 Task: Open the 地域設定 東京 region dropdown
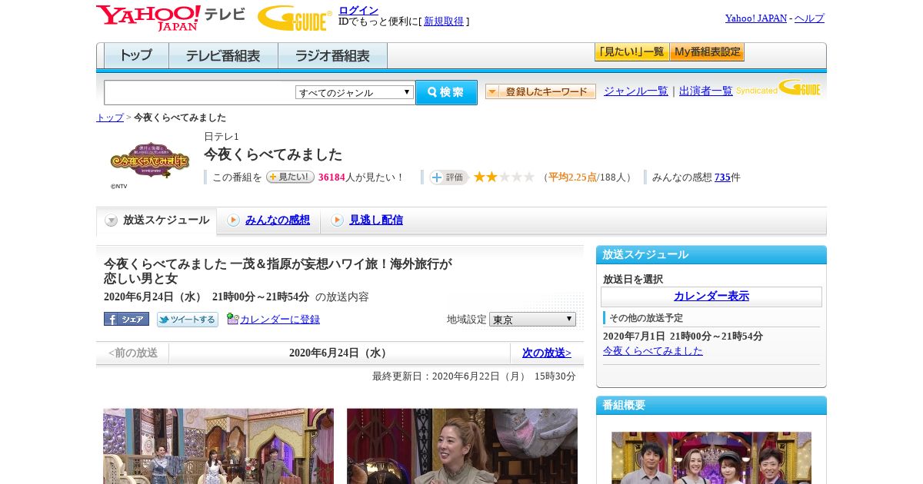pyautogui.click(x=532, y=319)
